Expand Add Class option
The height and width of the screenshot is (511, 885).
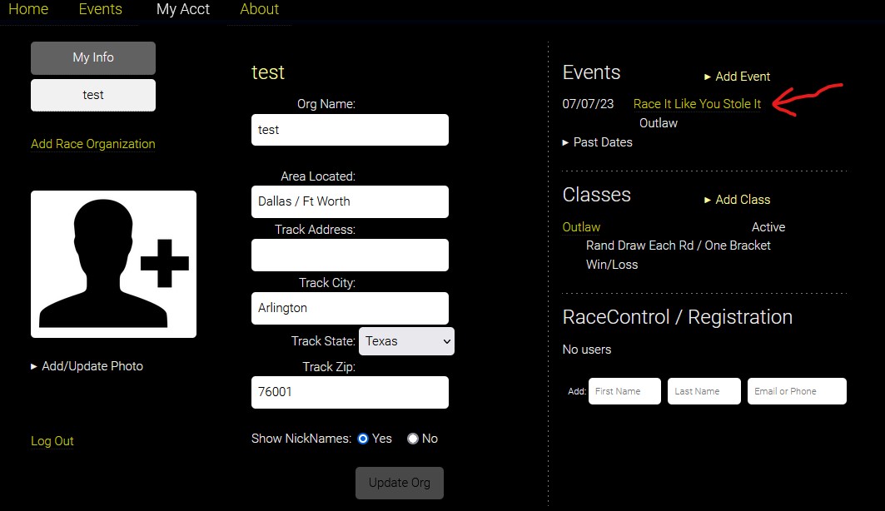tap(738, 200)
